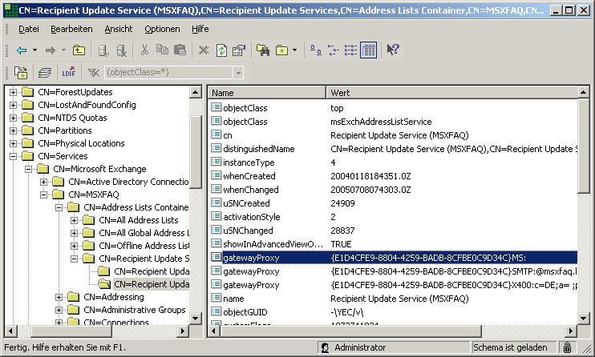Image resolution: width=595 pixels, height=357 pixels.
Task: Click the (objectClass=*) filter field
Action: 169,72
